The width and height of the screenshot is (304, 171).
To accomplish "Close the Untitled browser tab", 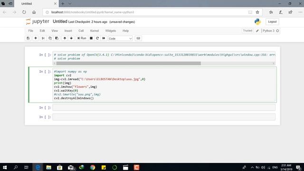I will pyautogui.click(x=55, y=4).
